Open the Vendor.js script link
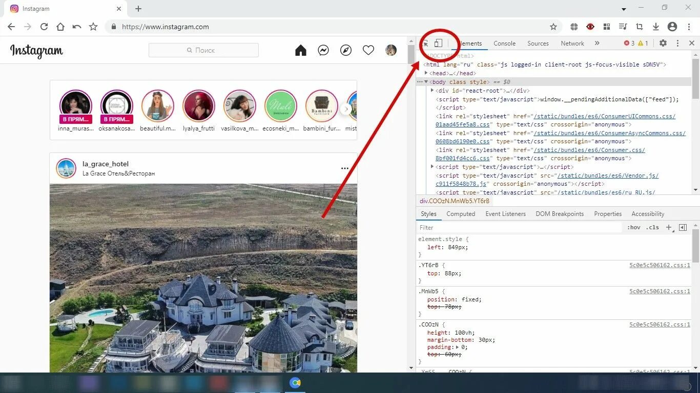The width and height of the screenshot is (700, 393). 608,176
